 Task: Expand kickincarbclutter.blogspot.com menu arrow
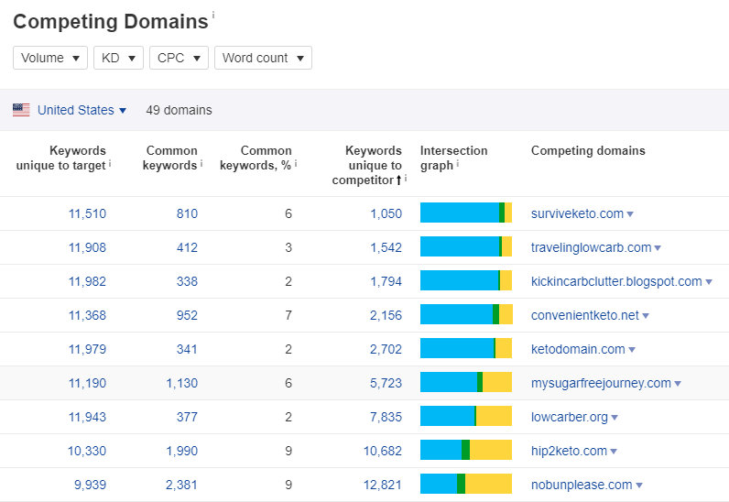[709, 282]
